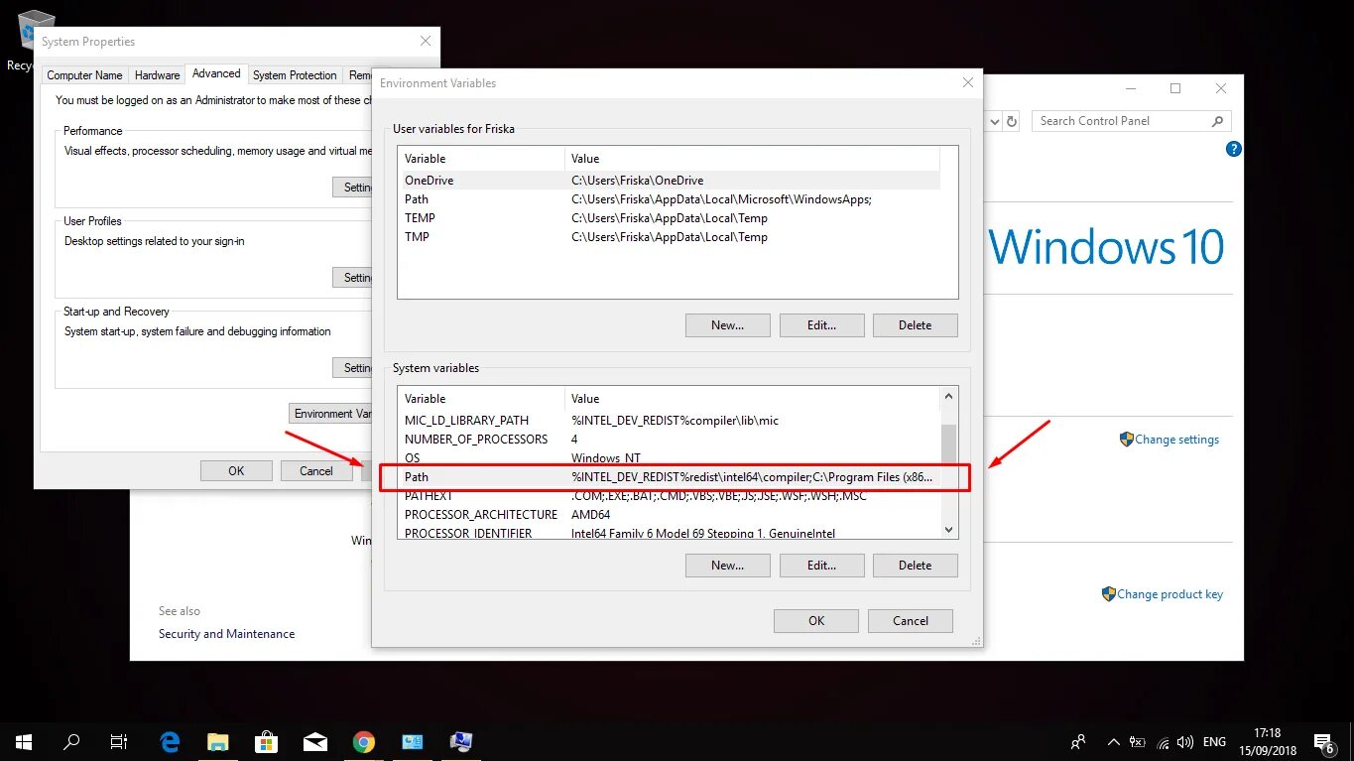Open taskbar search magnifier
The height and width of the screenshot is (761, 1354).
(x=71, y=741)
